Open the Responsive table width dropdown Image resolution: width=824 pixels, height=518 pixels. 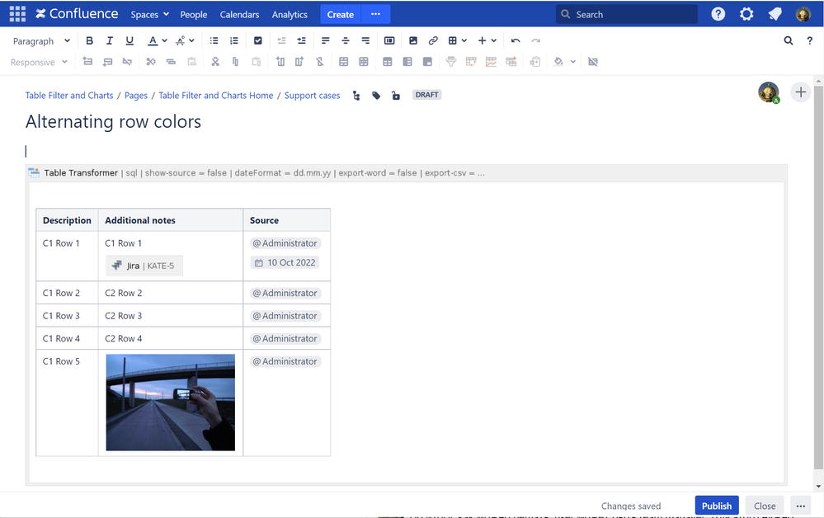click(x=39, y=62)
